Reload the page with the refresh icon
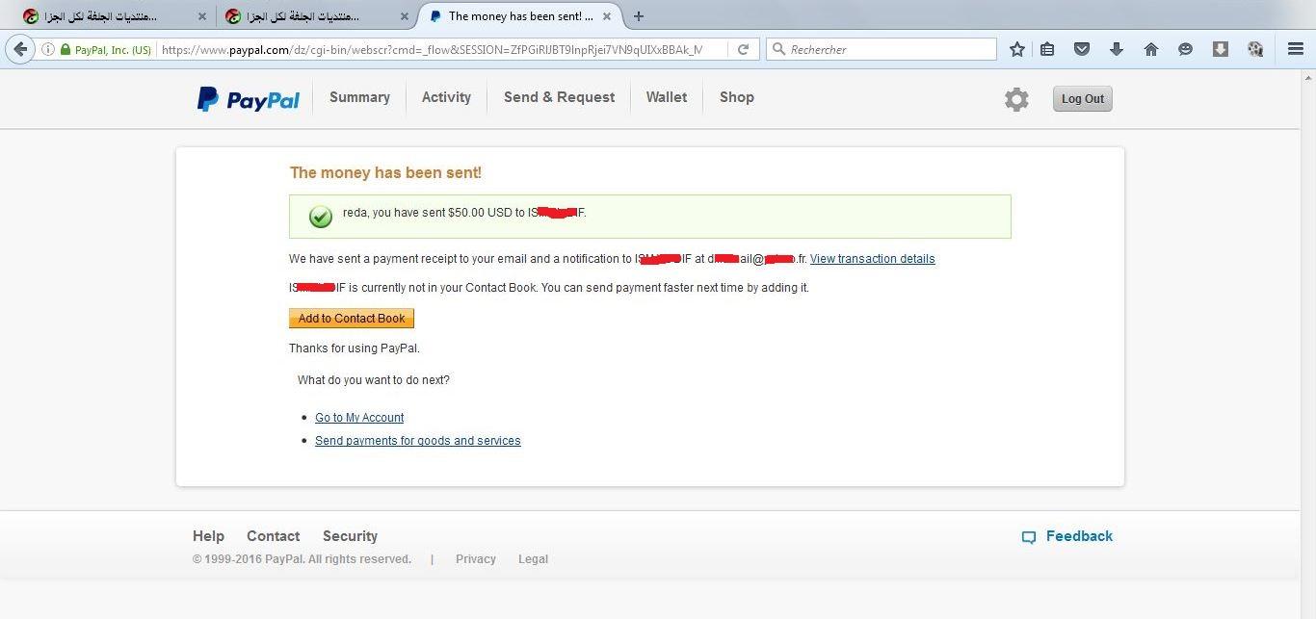This screenshot has height=619, width=1316. pyautogui.click(x=743, y=49)
